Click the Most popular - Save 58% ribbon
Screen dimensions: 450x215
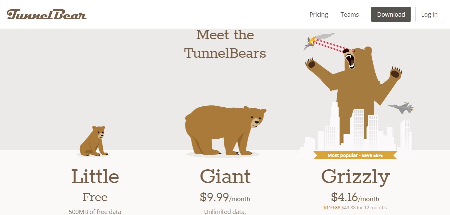click(355, 155)
